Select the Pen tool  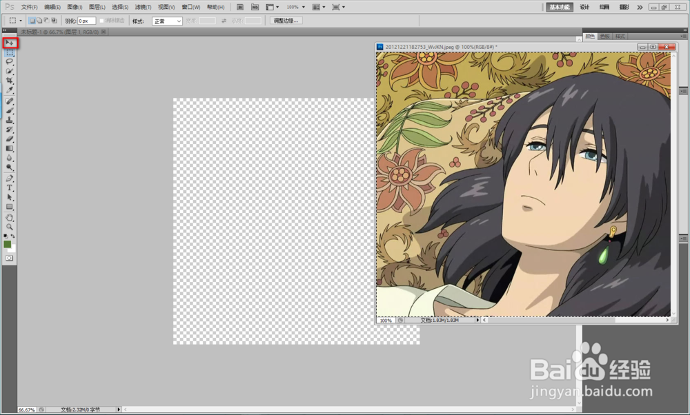coord(10,179)
